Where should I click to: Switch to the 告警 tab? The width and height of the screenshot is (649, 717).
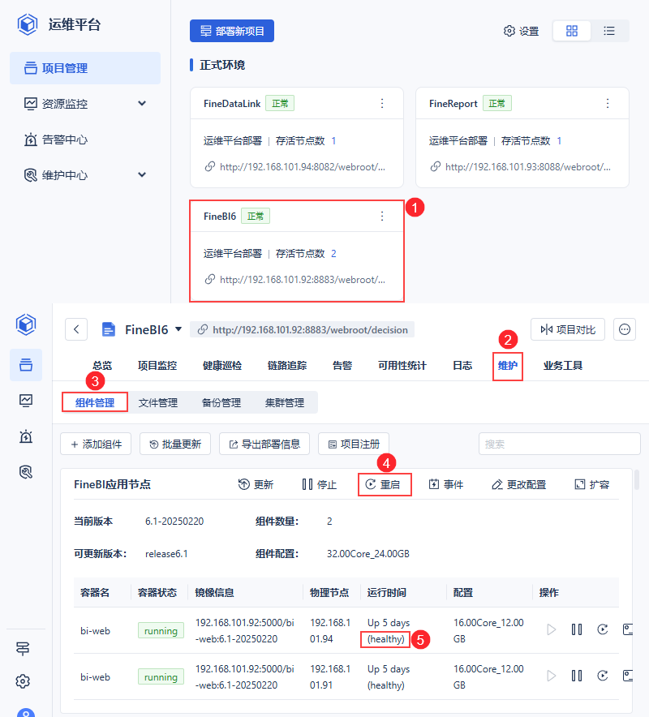tap(342, 365)
